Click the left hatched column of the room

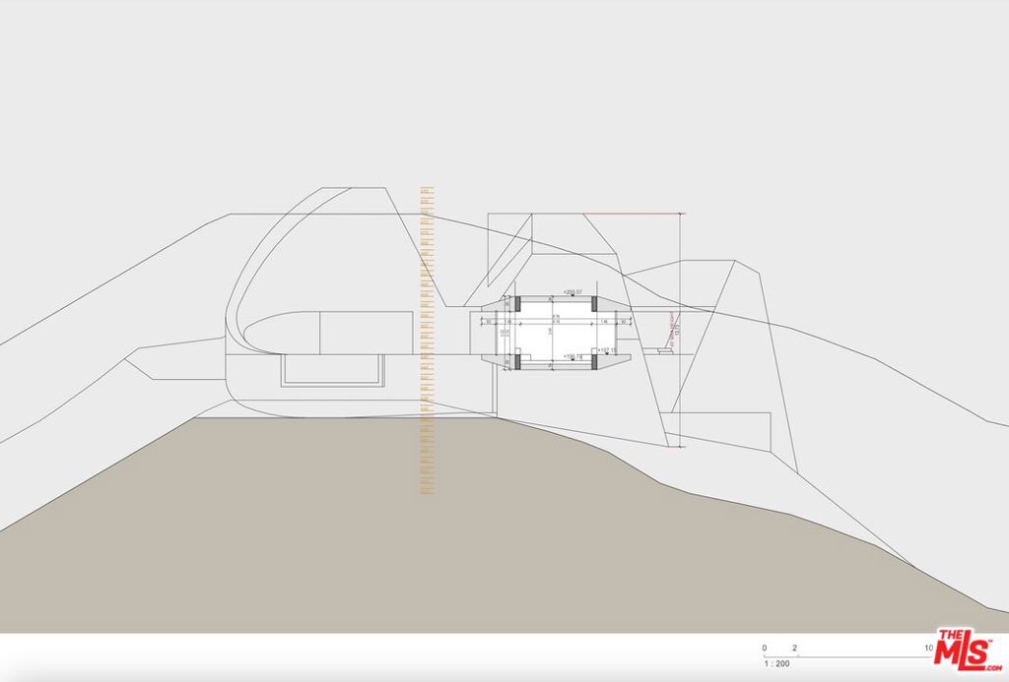pyautogui.click(x=517, y=304)
